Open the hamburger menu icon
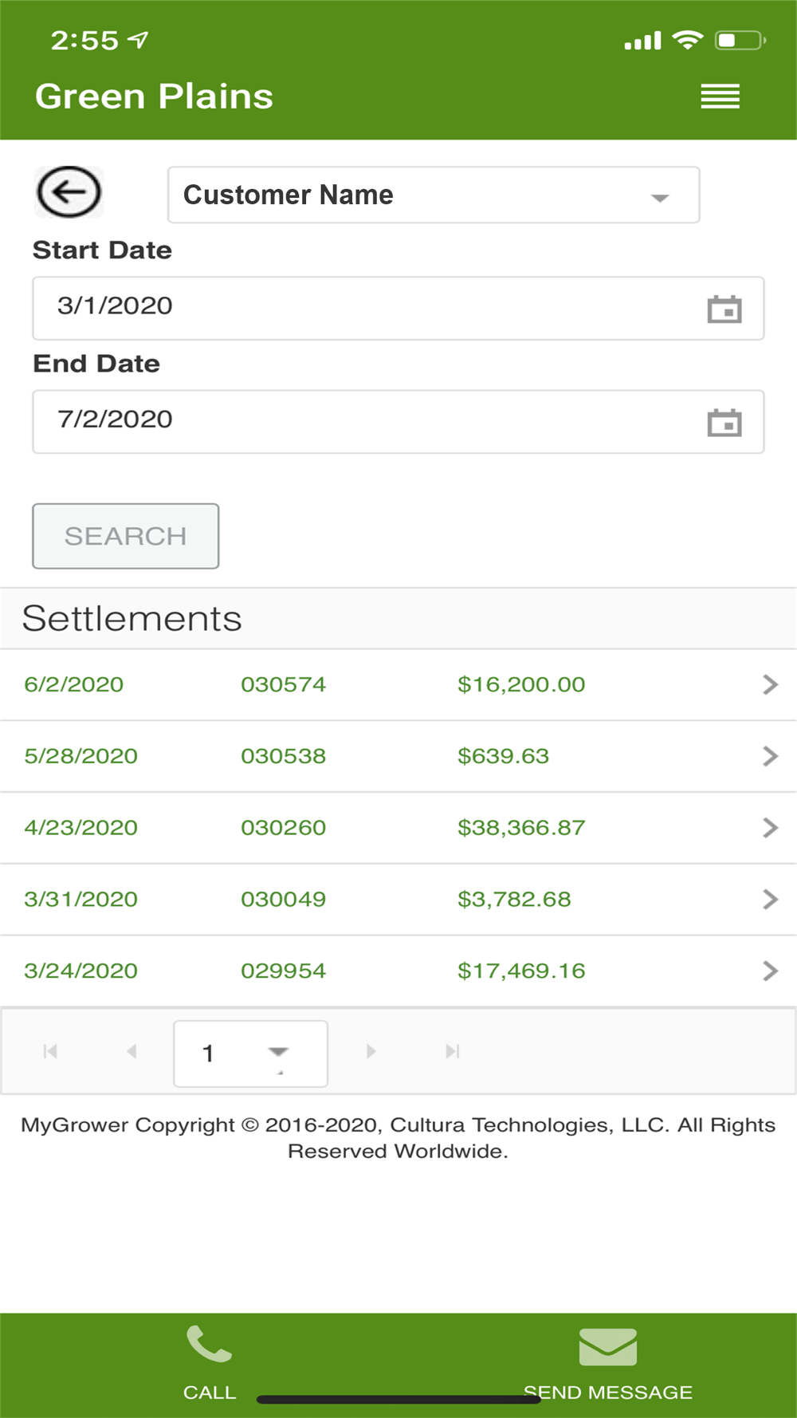The image size is (797, 1418). click(720, 97)
